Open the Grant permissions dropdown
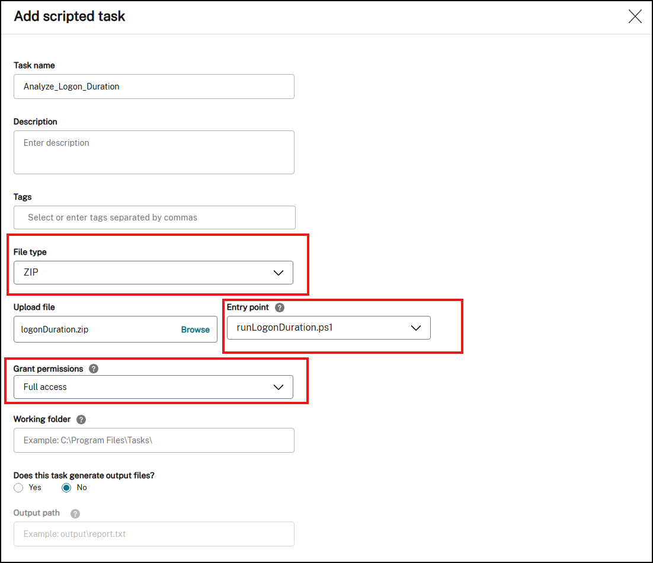 153,387
